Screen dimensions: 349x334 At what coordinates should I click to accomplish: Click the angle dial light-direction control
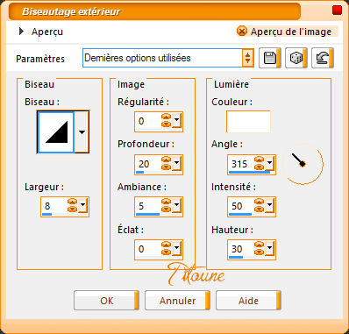303,163
